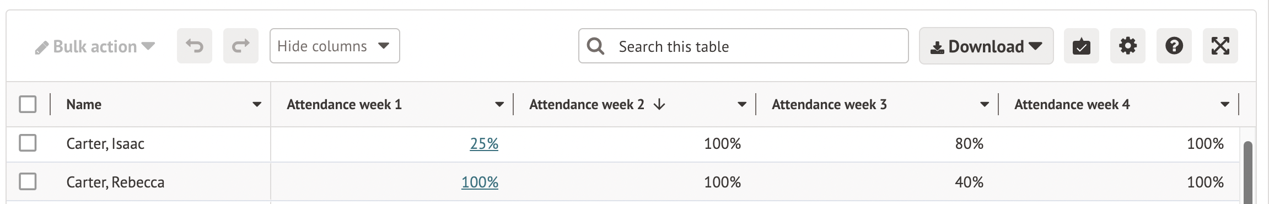Click the magnifying glass search icon
The height and width of the screenshot is (204, 1269).
pyautogui.click(x=595, y=46)
